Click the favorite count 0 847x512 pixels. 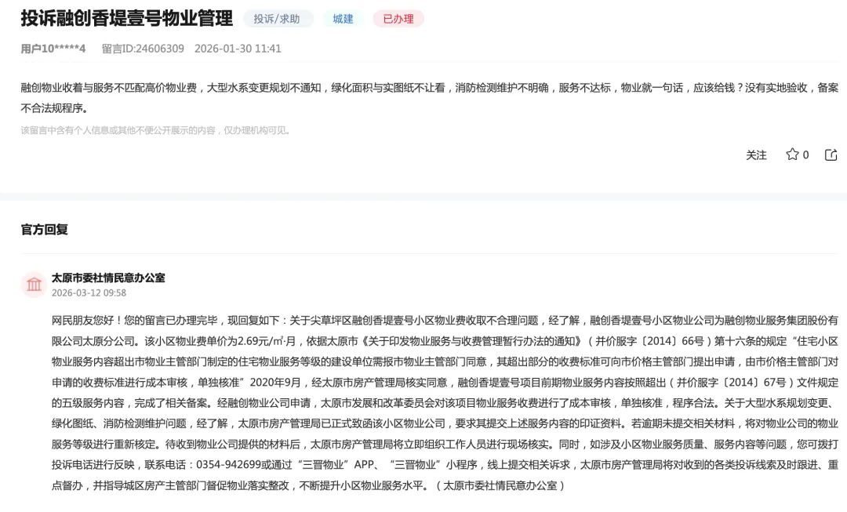805,155
